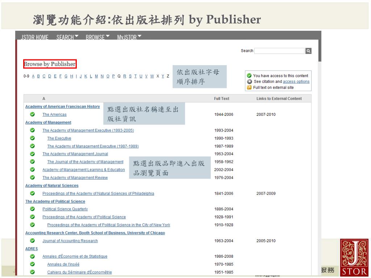
Task: Jump to publishers starting with G
Action: [x=66, y=76]
